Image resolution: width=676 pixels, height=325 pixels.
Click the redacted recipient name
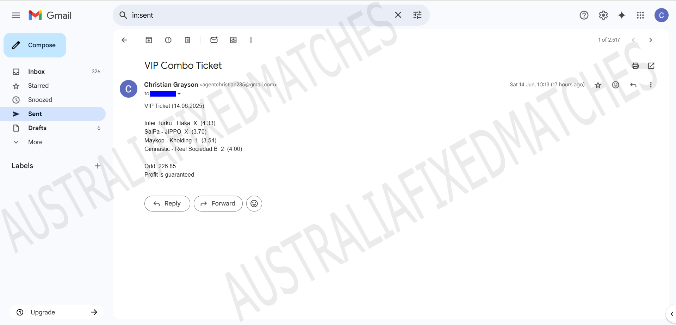[x=163, y=94]
